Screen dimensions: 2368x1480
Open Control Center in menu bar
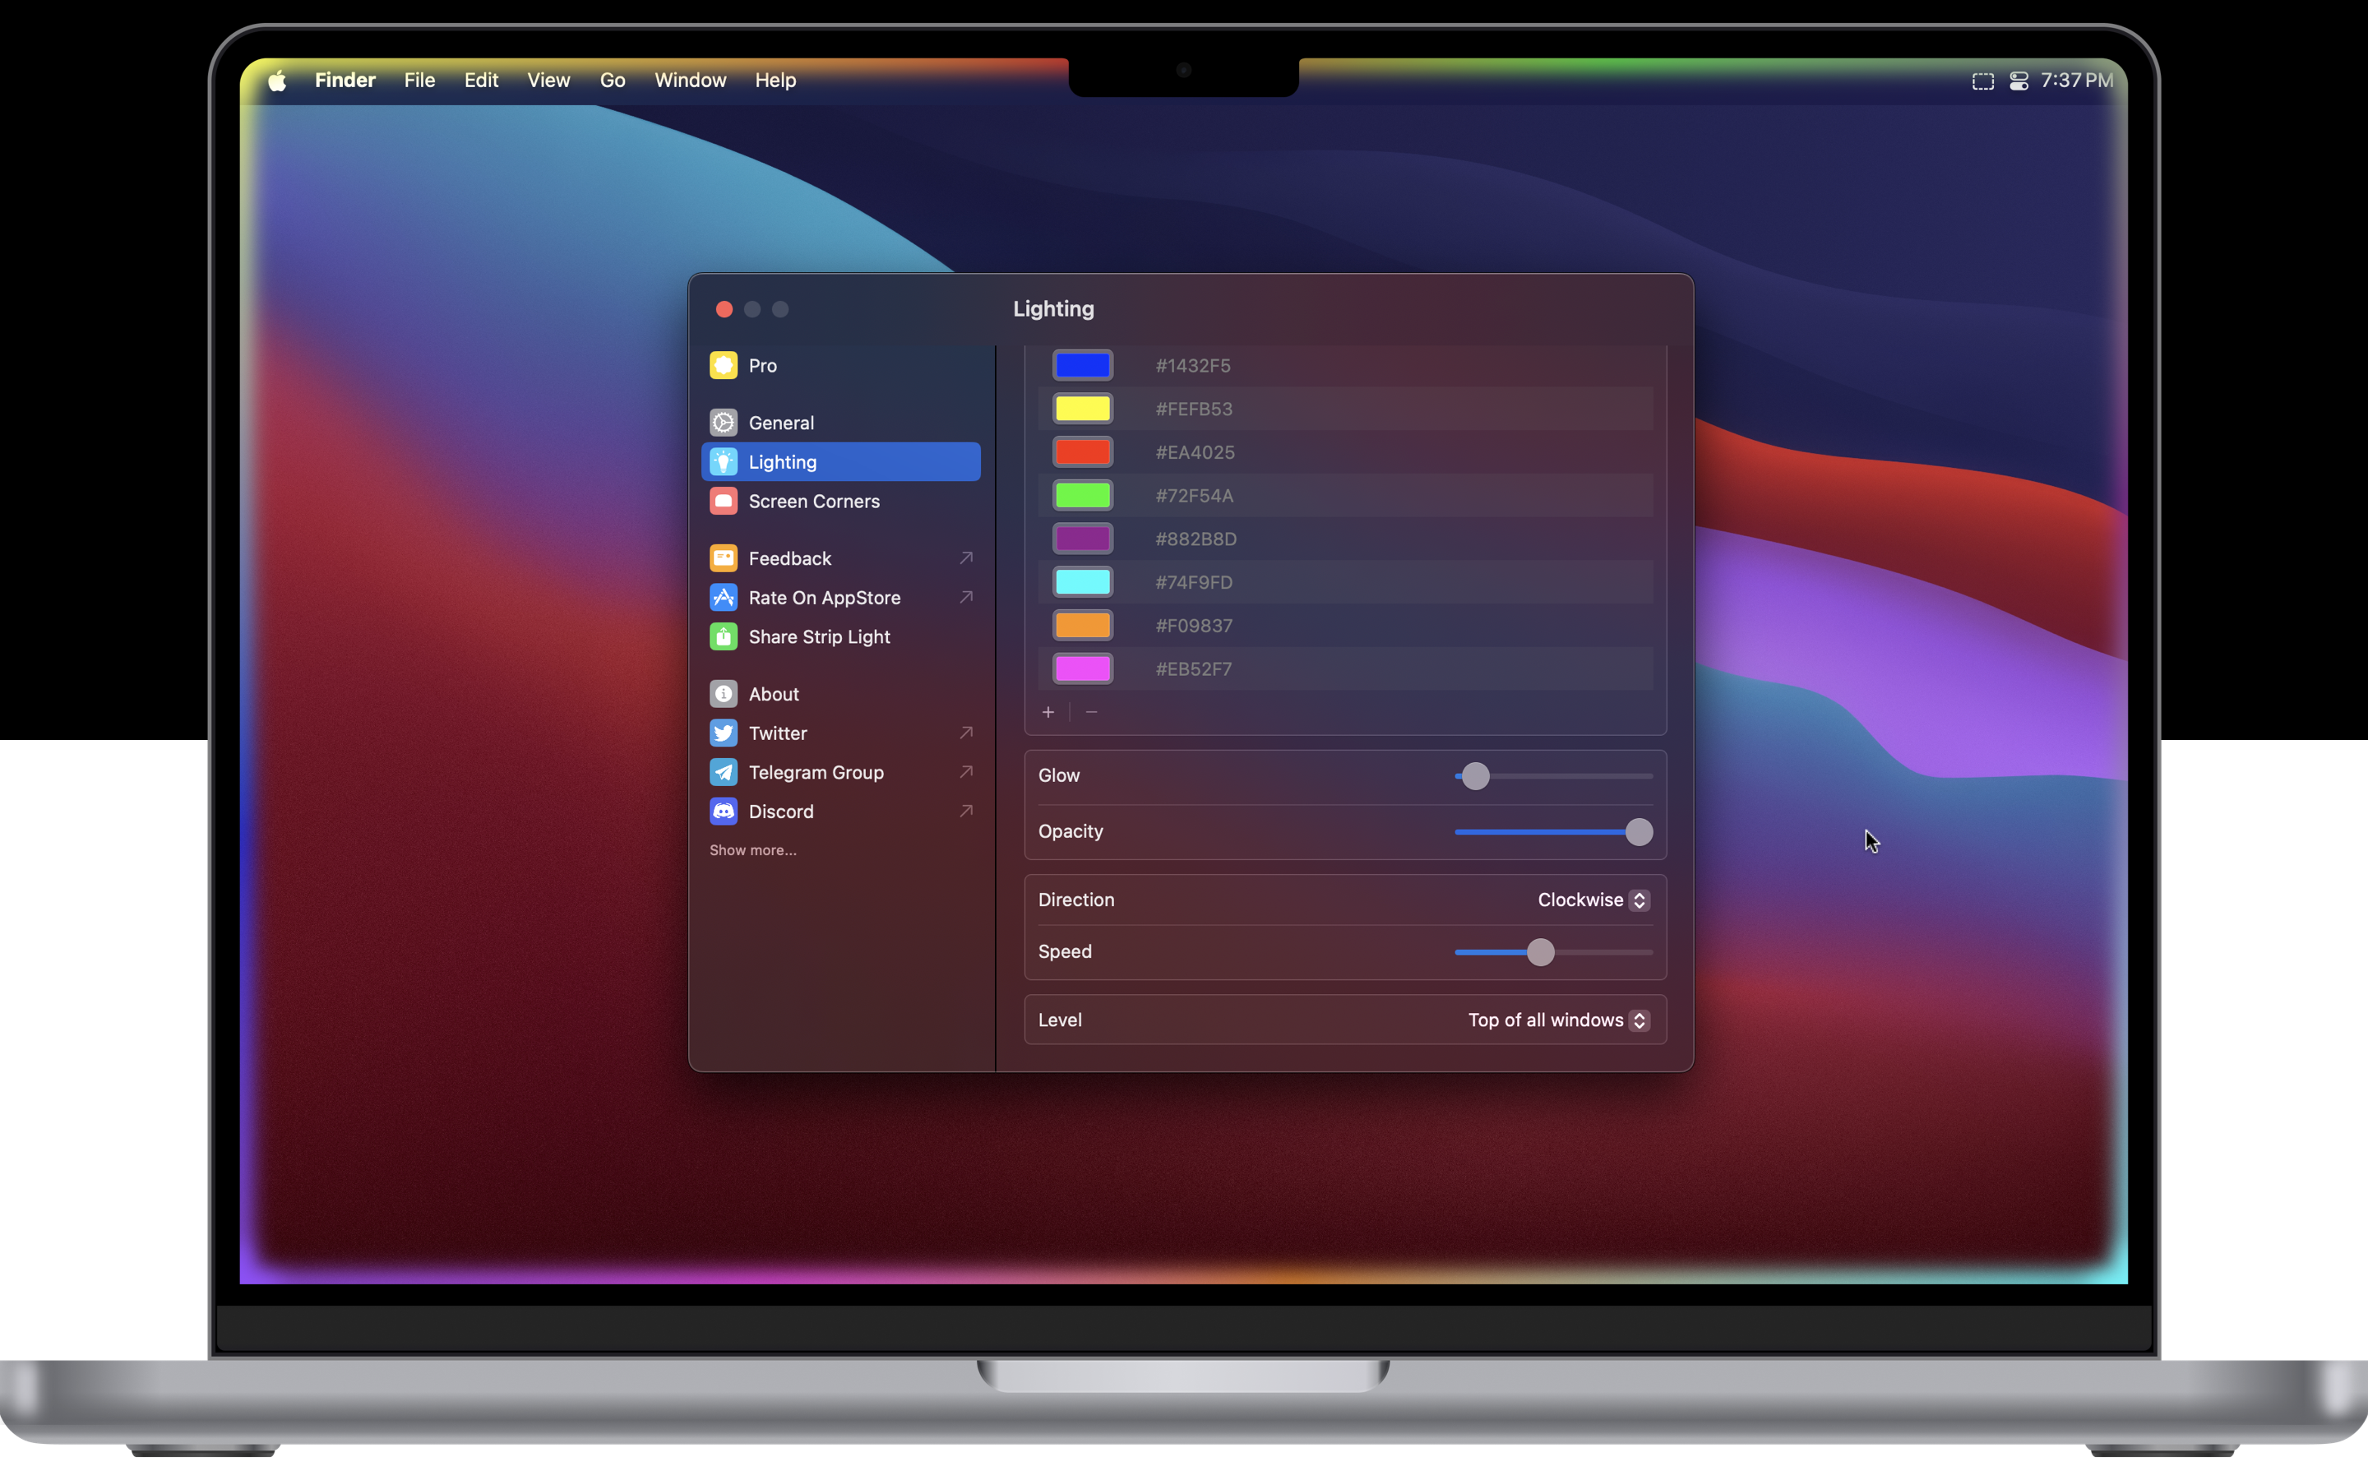point(2019,81)
